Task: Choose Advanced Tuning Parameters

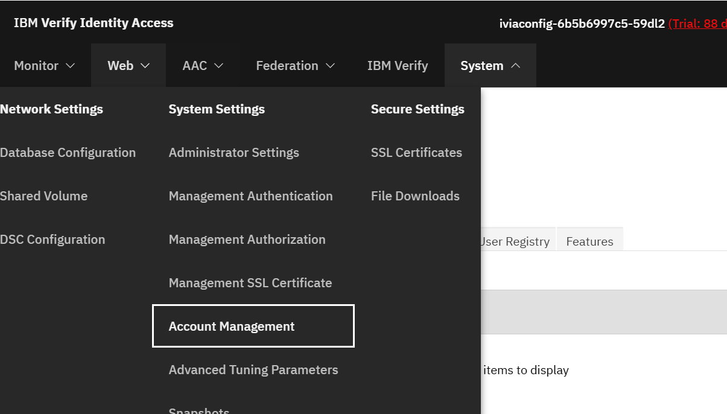Action: 253,369
